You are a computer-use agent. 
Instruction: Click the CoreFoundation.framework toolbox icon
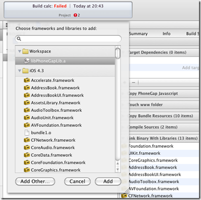pyautogui.click(x=27, y=163)
